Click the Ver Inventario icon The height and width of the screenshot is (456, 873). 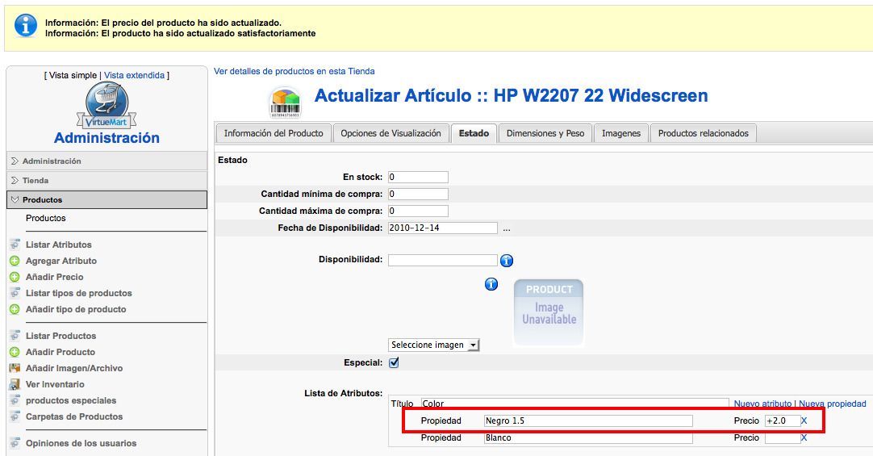15,384
